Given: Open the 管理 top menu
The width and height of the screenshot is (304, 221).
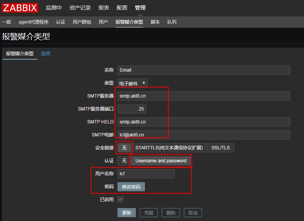Looking at the screenshot, I should 140,8.
